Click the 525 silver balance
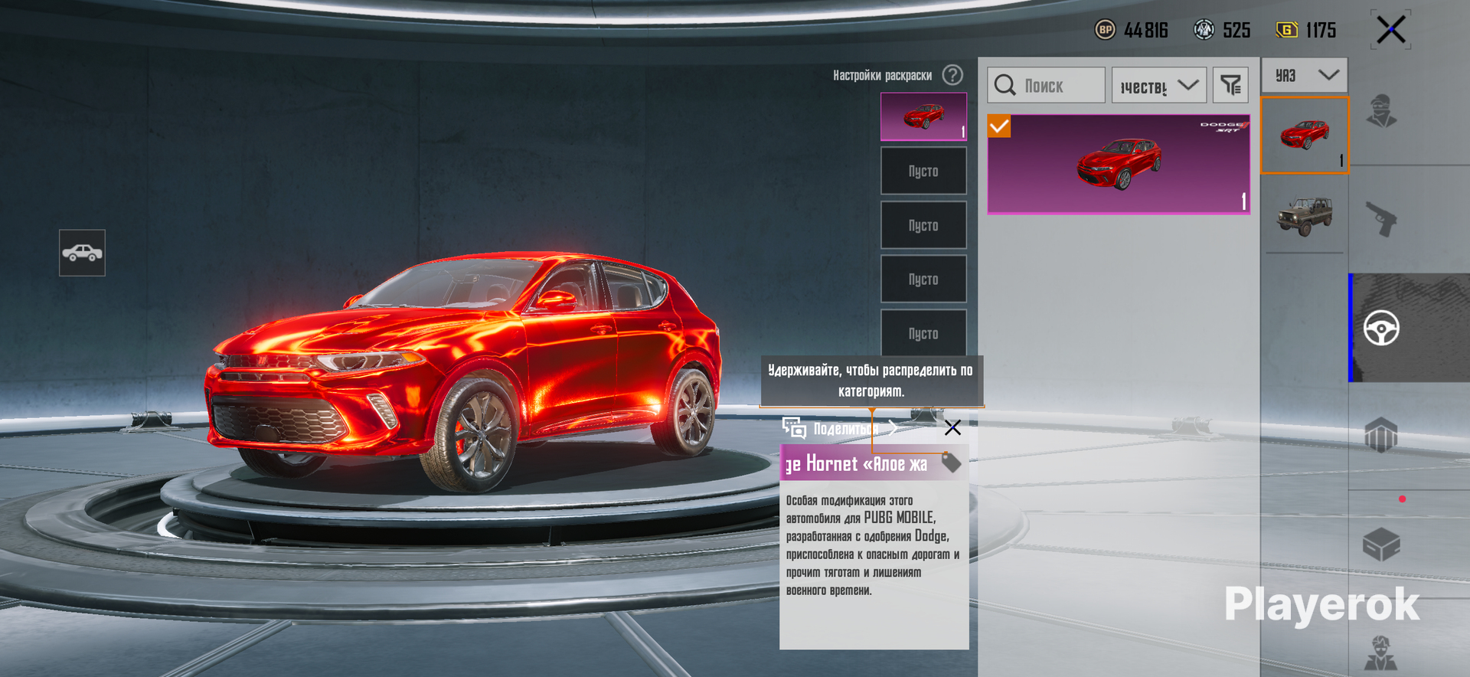Screen dimensions: 1470x677 point(1236,30)
